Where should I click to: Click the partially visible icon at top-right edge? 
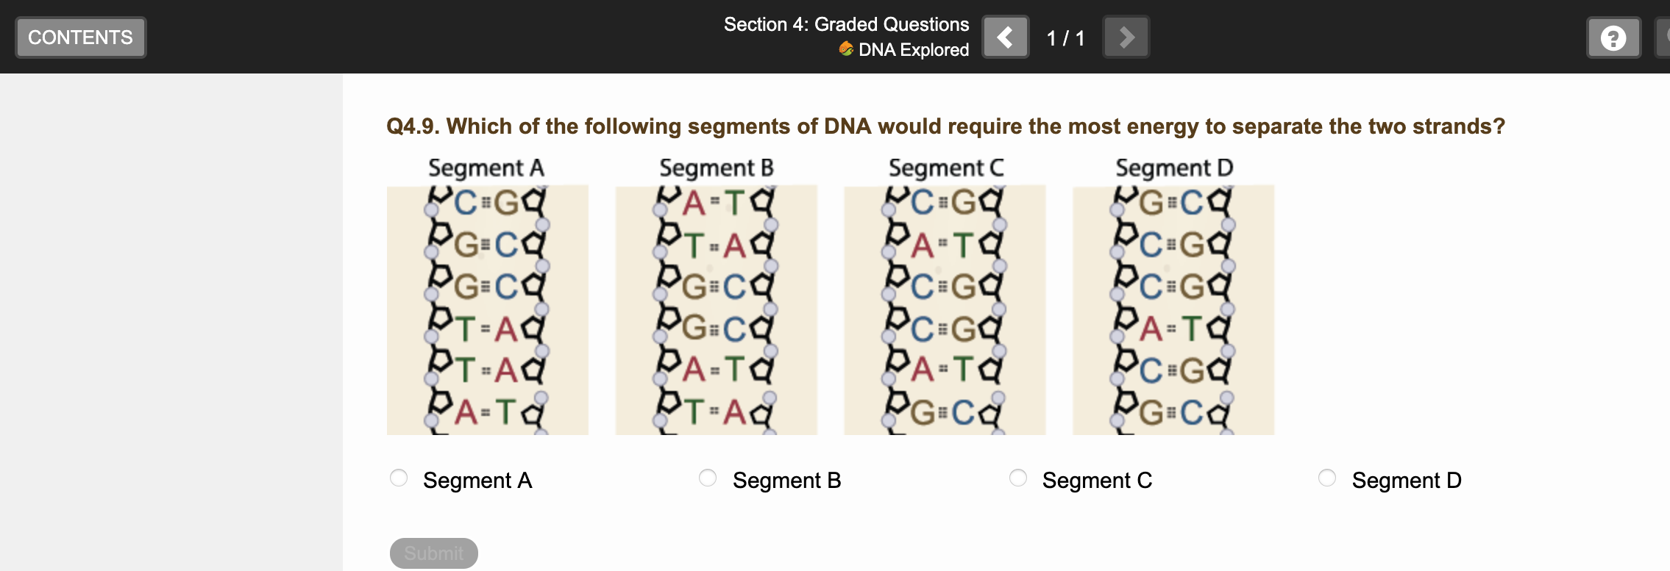1666,37
